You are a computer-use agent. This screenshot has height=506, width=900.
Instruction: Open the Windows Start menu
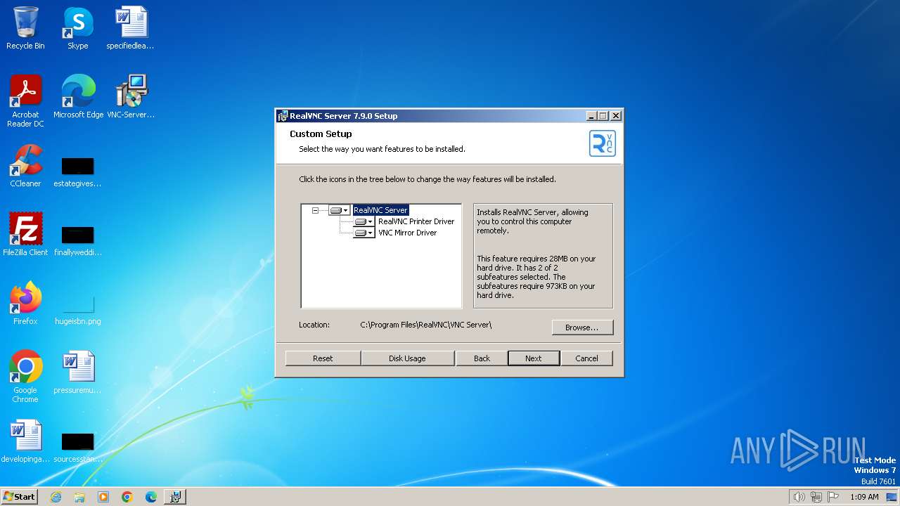(19, 496)
